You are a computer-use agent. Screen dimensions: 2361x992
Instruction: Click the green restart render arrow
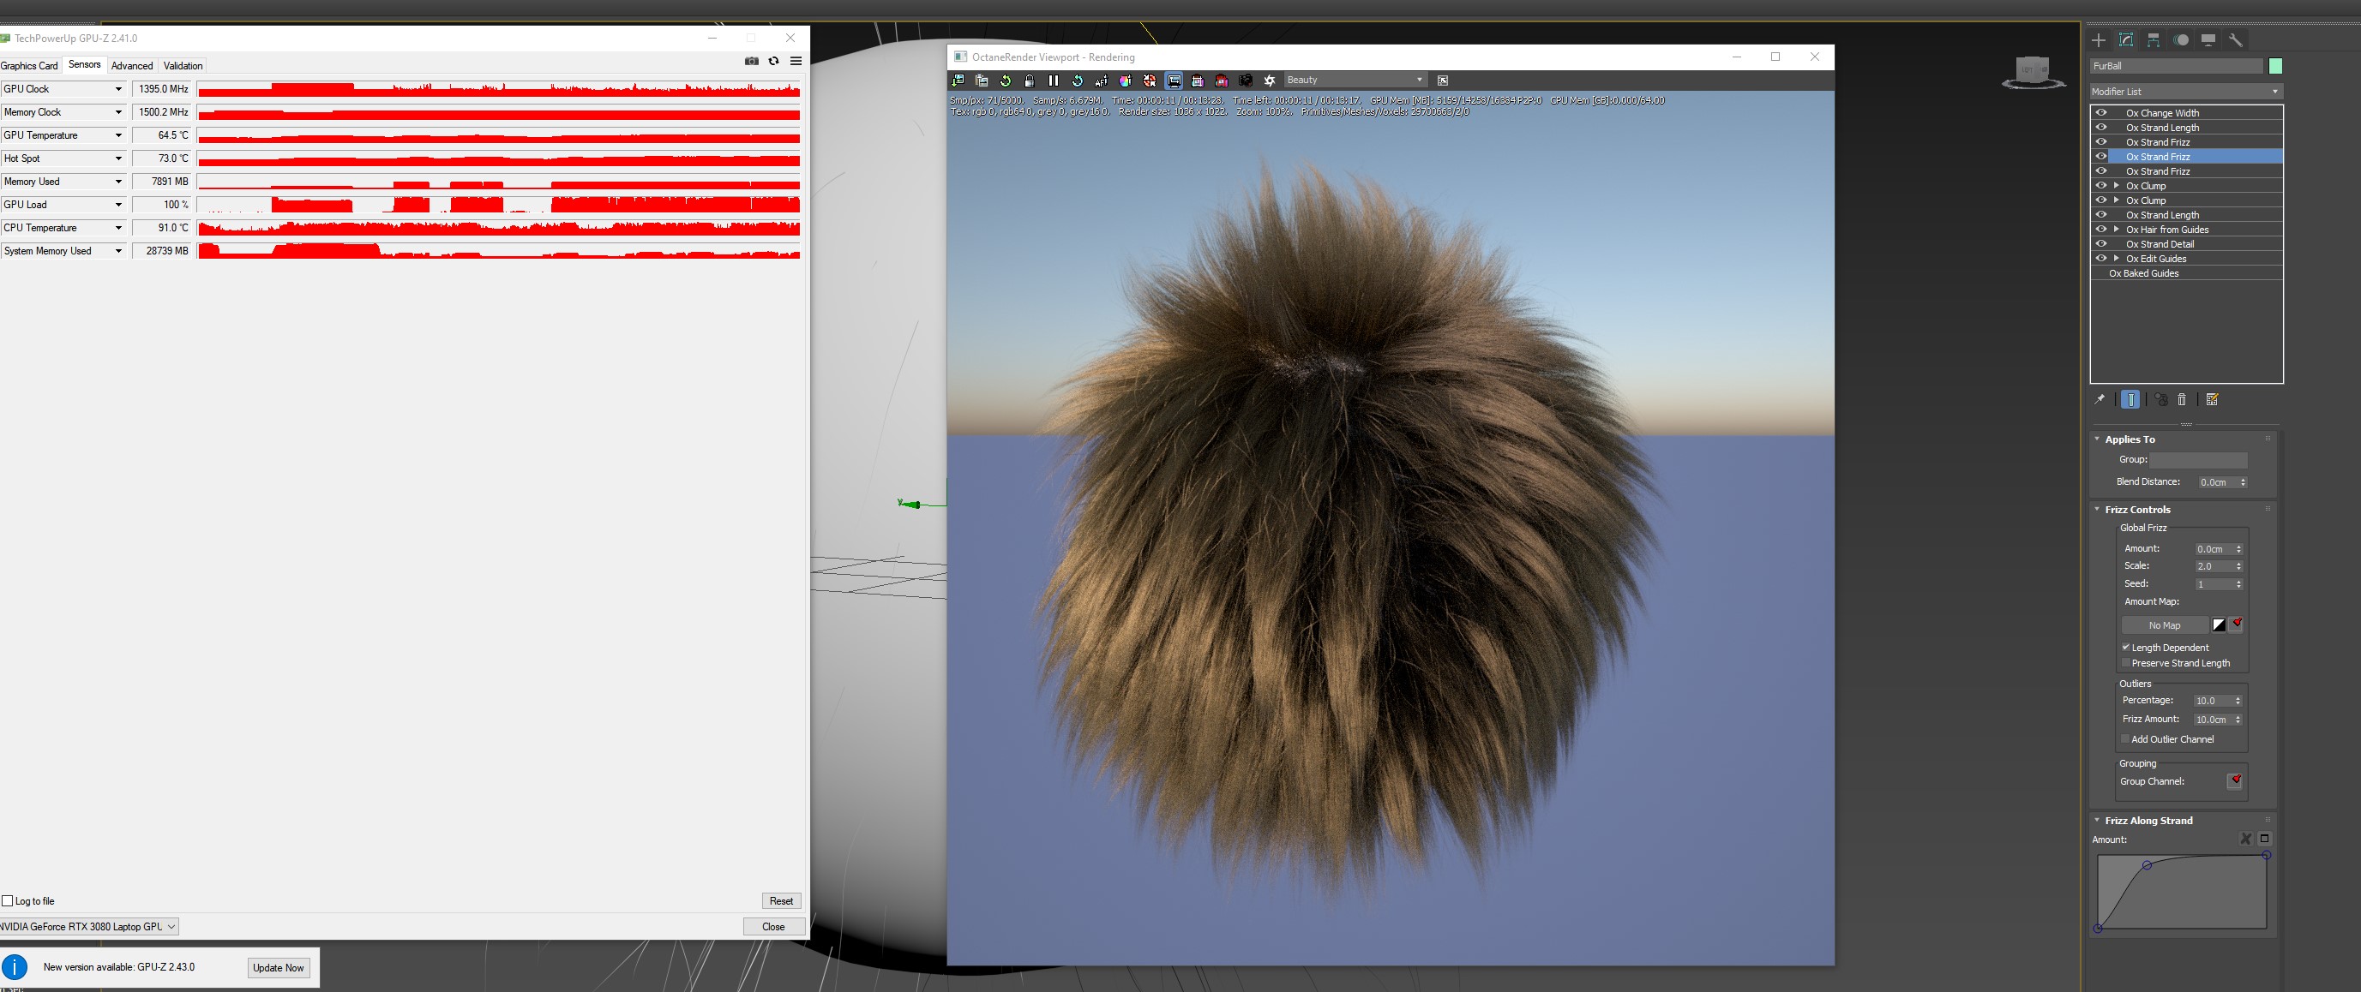[x=1006, y=81]
